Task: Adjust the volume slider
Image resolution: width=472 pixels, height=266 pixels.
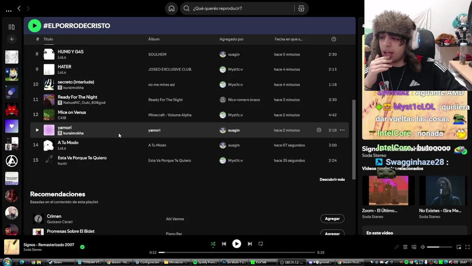Action: pos(439,247)
